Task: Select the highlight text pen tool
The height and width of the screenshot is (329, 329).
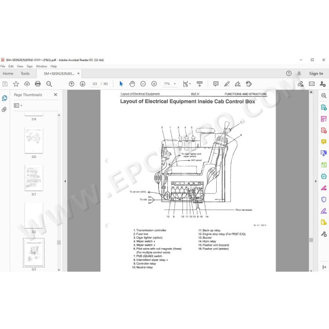Action: tap(227, 84)
